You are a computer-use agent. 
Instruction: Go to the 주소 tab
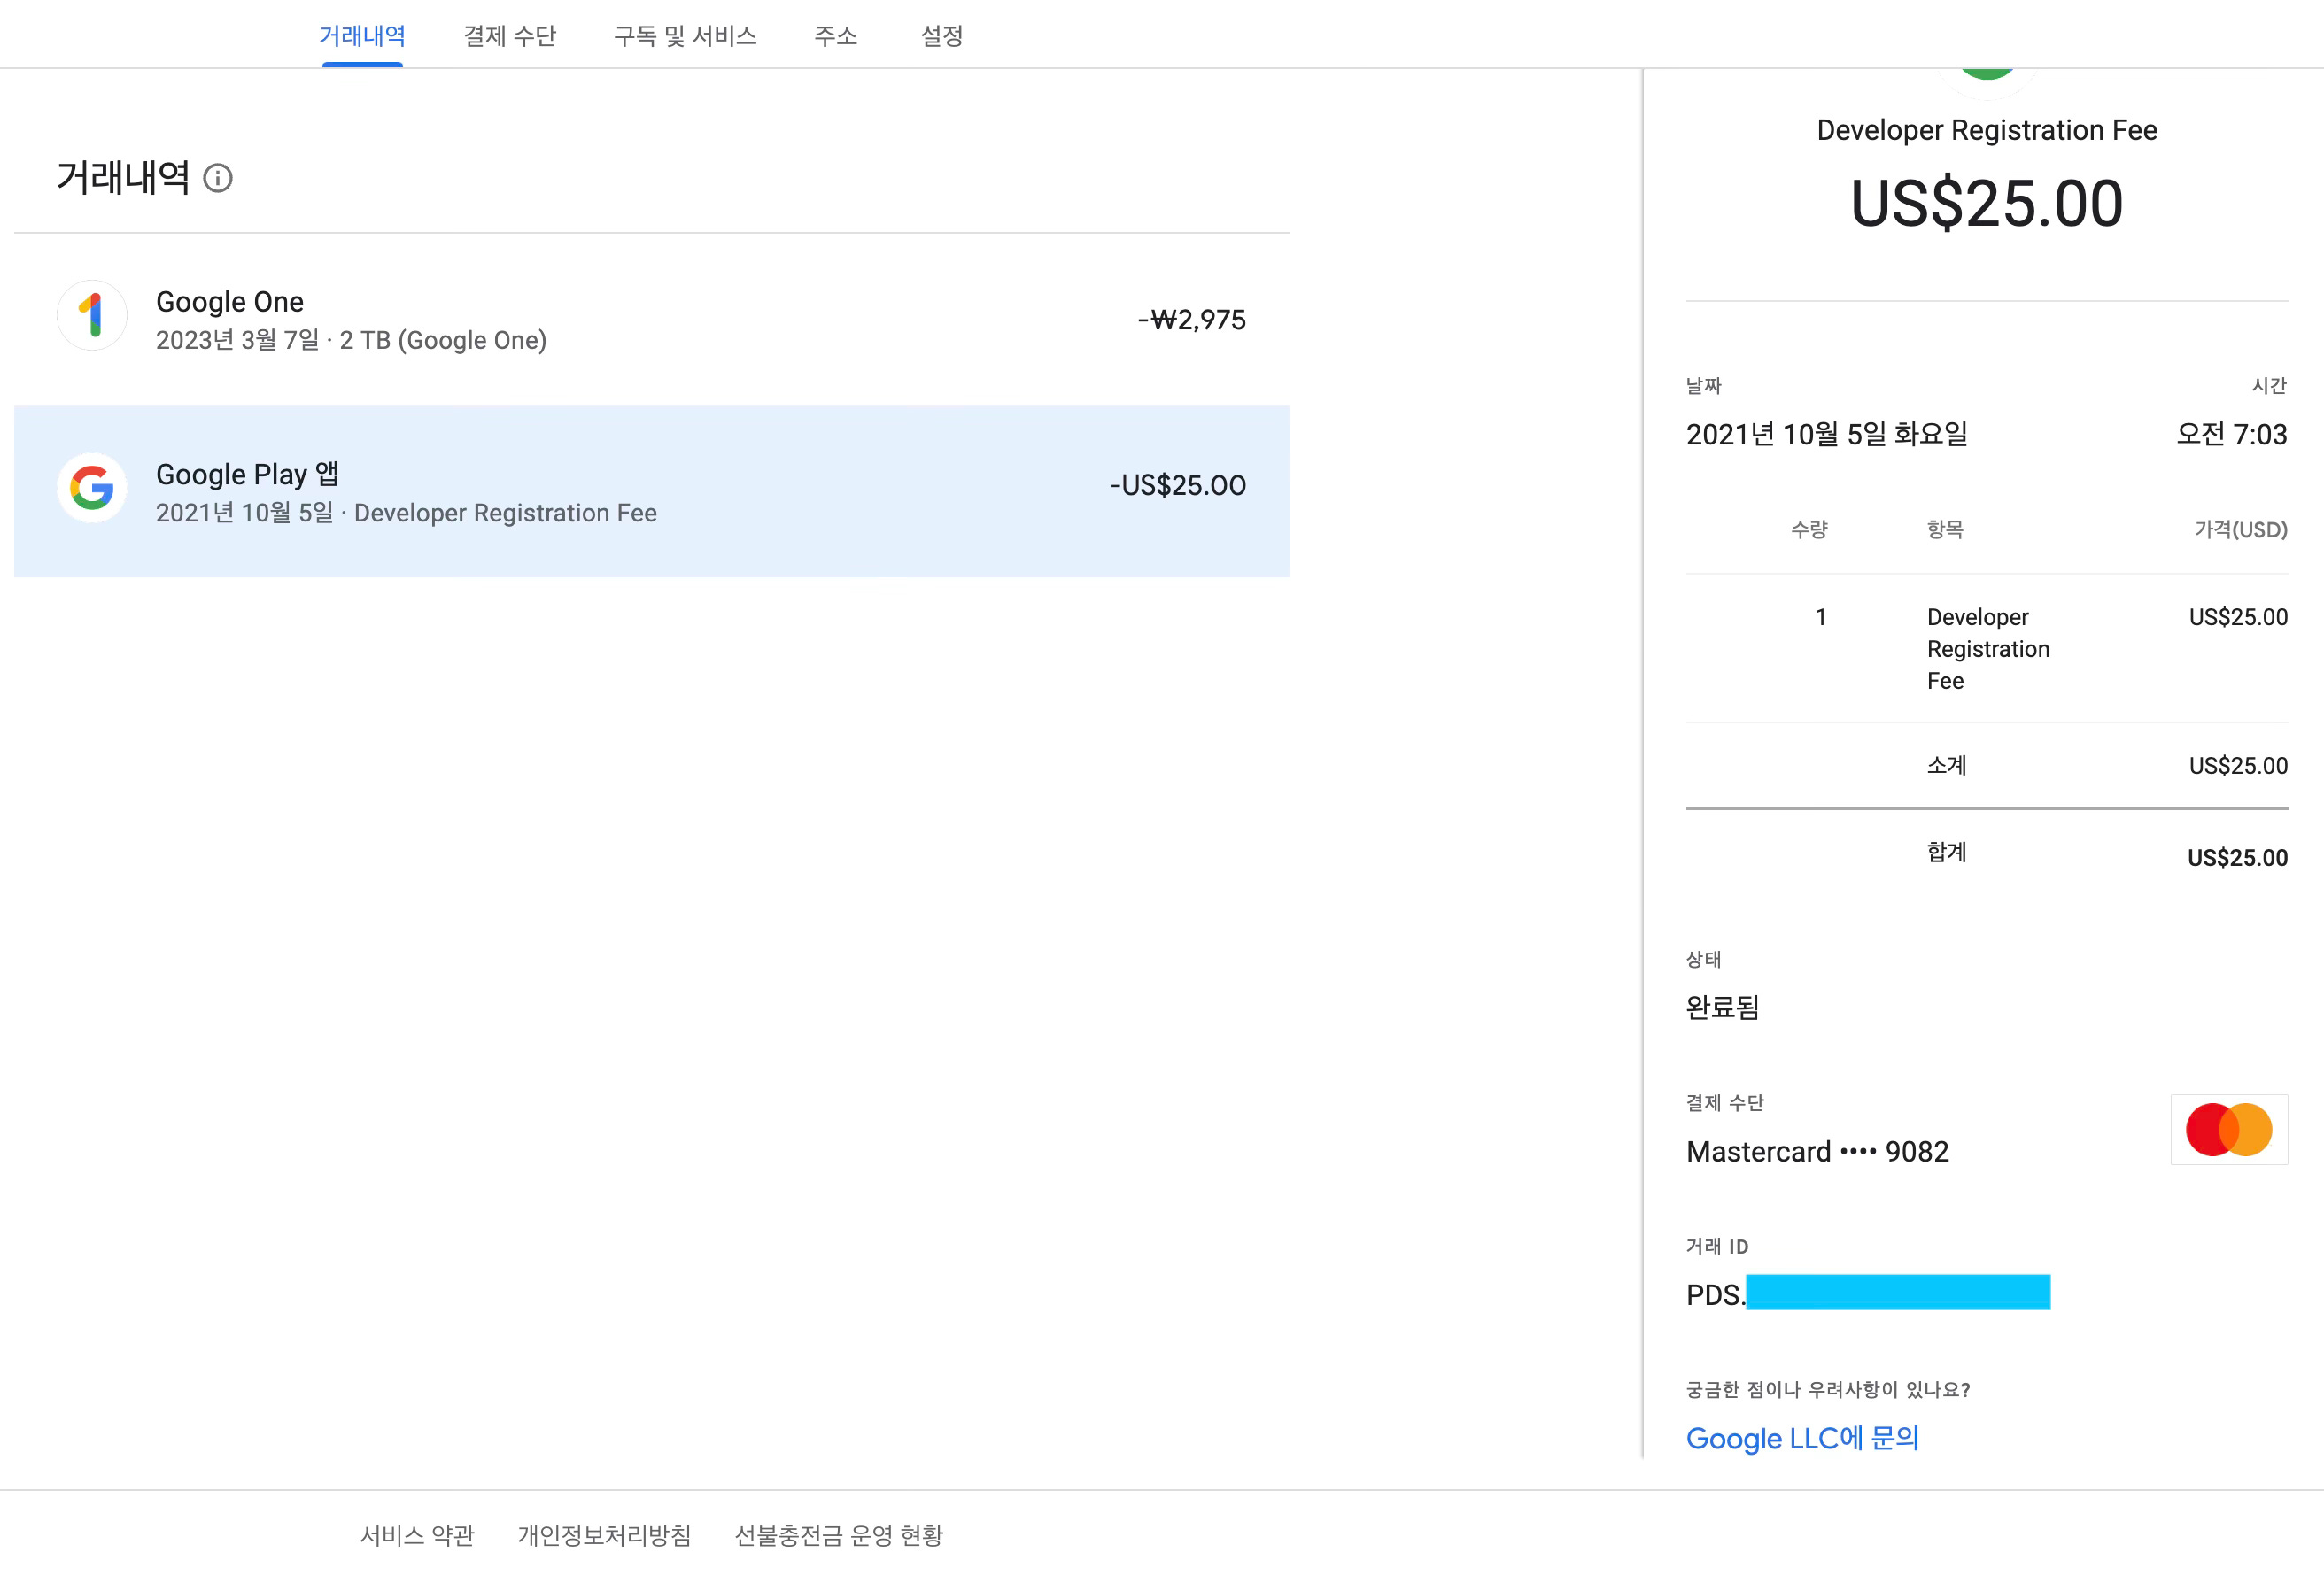click(x=836, y=36)
